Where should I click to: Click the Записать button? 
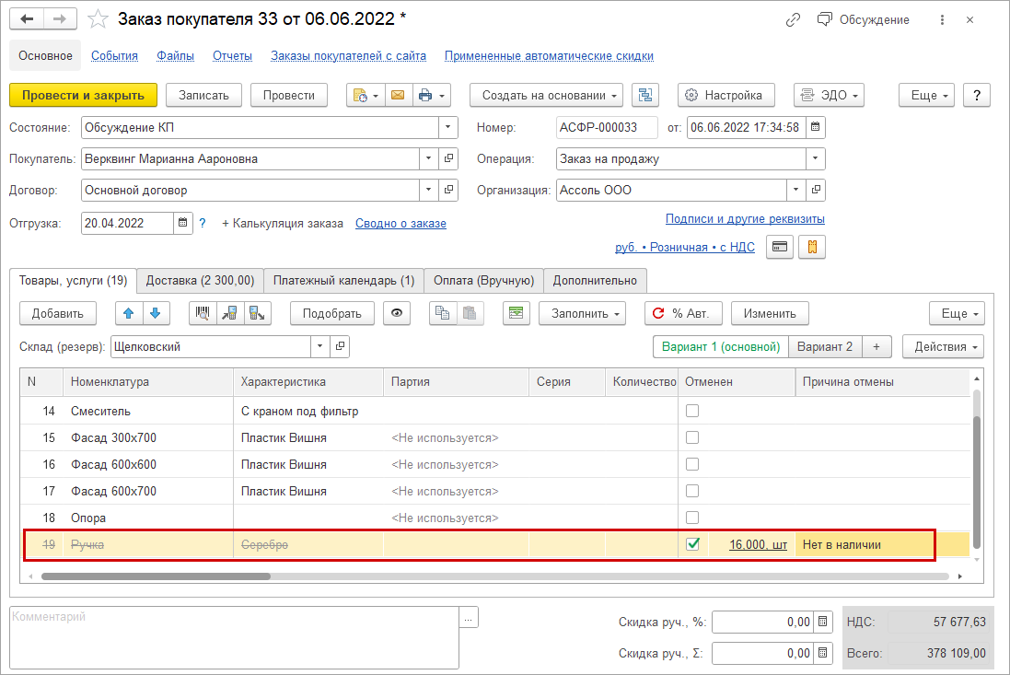click(203, 96)
